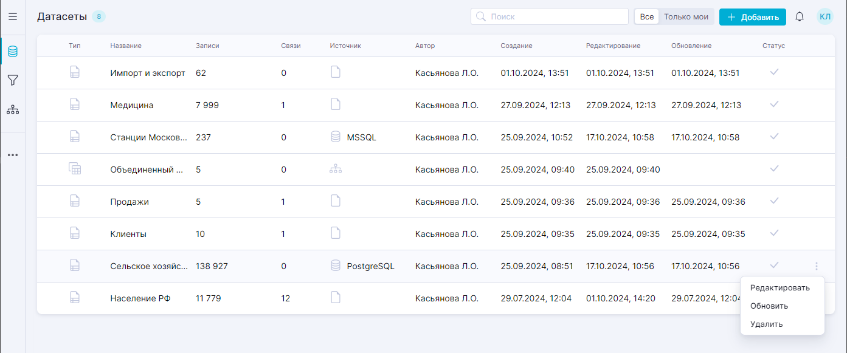Sort by the Редактирование column header
The height and width of the screenshot is (353, 847).
click(x=613, y=46)
